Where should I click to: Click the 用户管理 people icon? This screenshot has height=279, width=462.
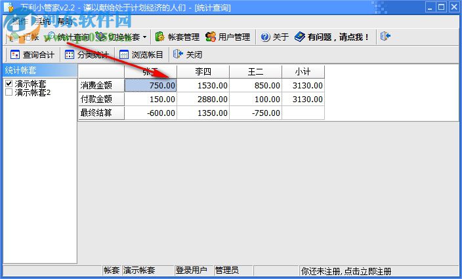[x=211, y=37]
